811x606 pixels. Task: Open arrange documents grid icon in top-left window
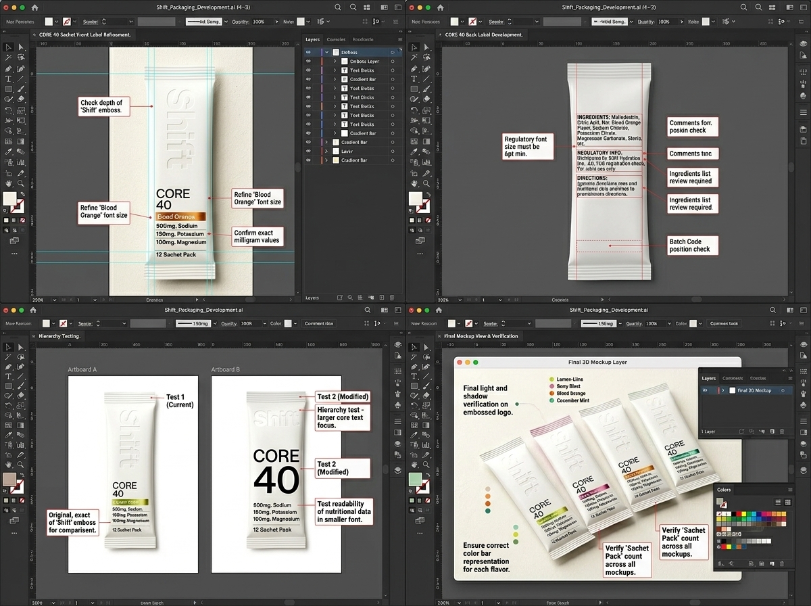pyautogui.click(x=368, y=7)
